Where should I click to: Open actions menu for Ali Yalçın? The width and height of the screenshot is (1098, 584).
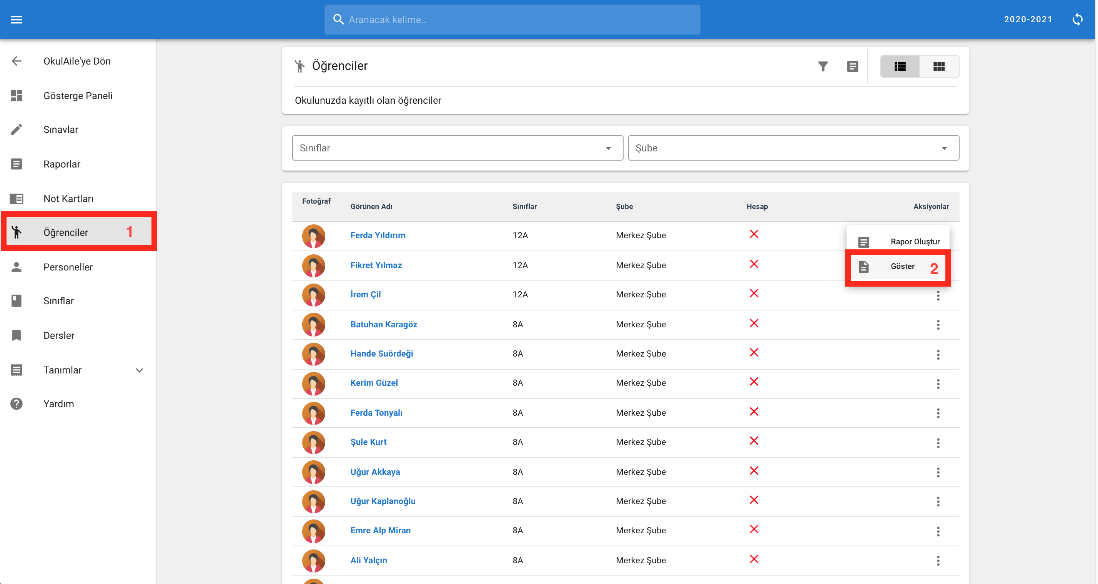(x=938, y=561)
